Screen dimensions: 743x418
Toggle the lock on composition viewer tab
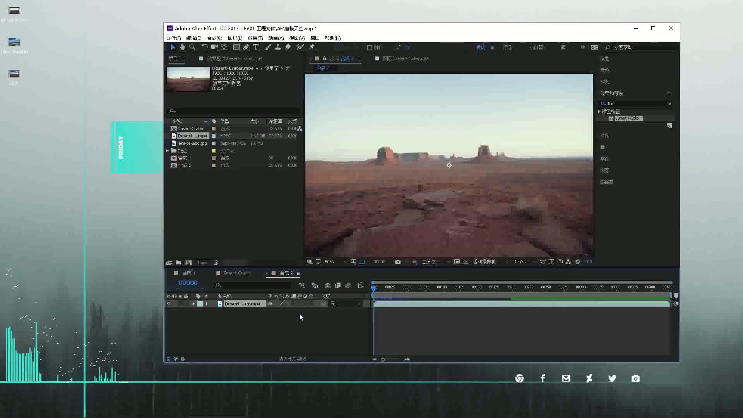tap(325, 58)
